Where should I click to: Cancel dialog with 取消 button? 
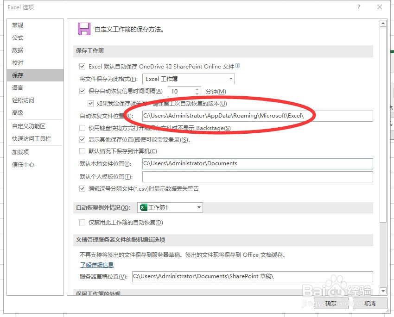click(x=370, y=304)
